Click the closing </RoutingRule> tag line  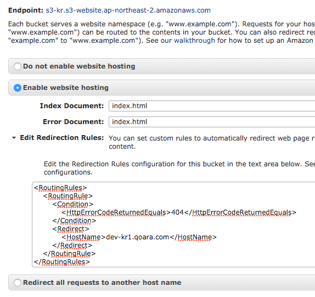(x=69, y=254)
